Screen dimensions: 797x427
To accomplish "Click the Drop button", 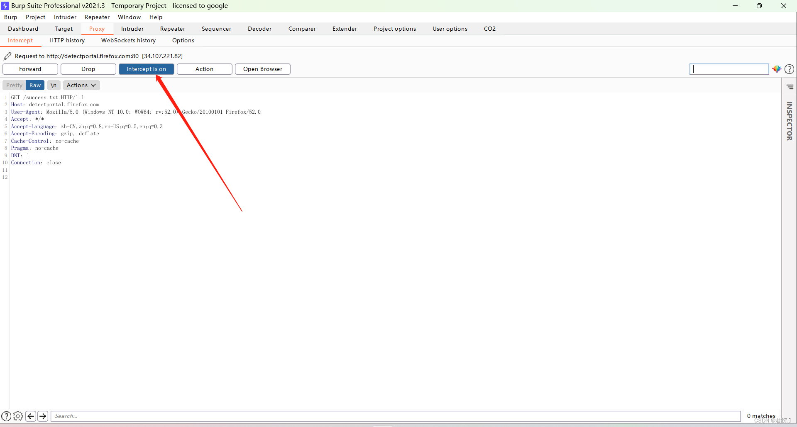I will coord(88,69).
